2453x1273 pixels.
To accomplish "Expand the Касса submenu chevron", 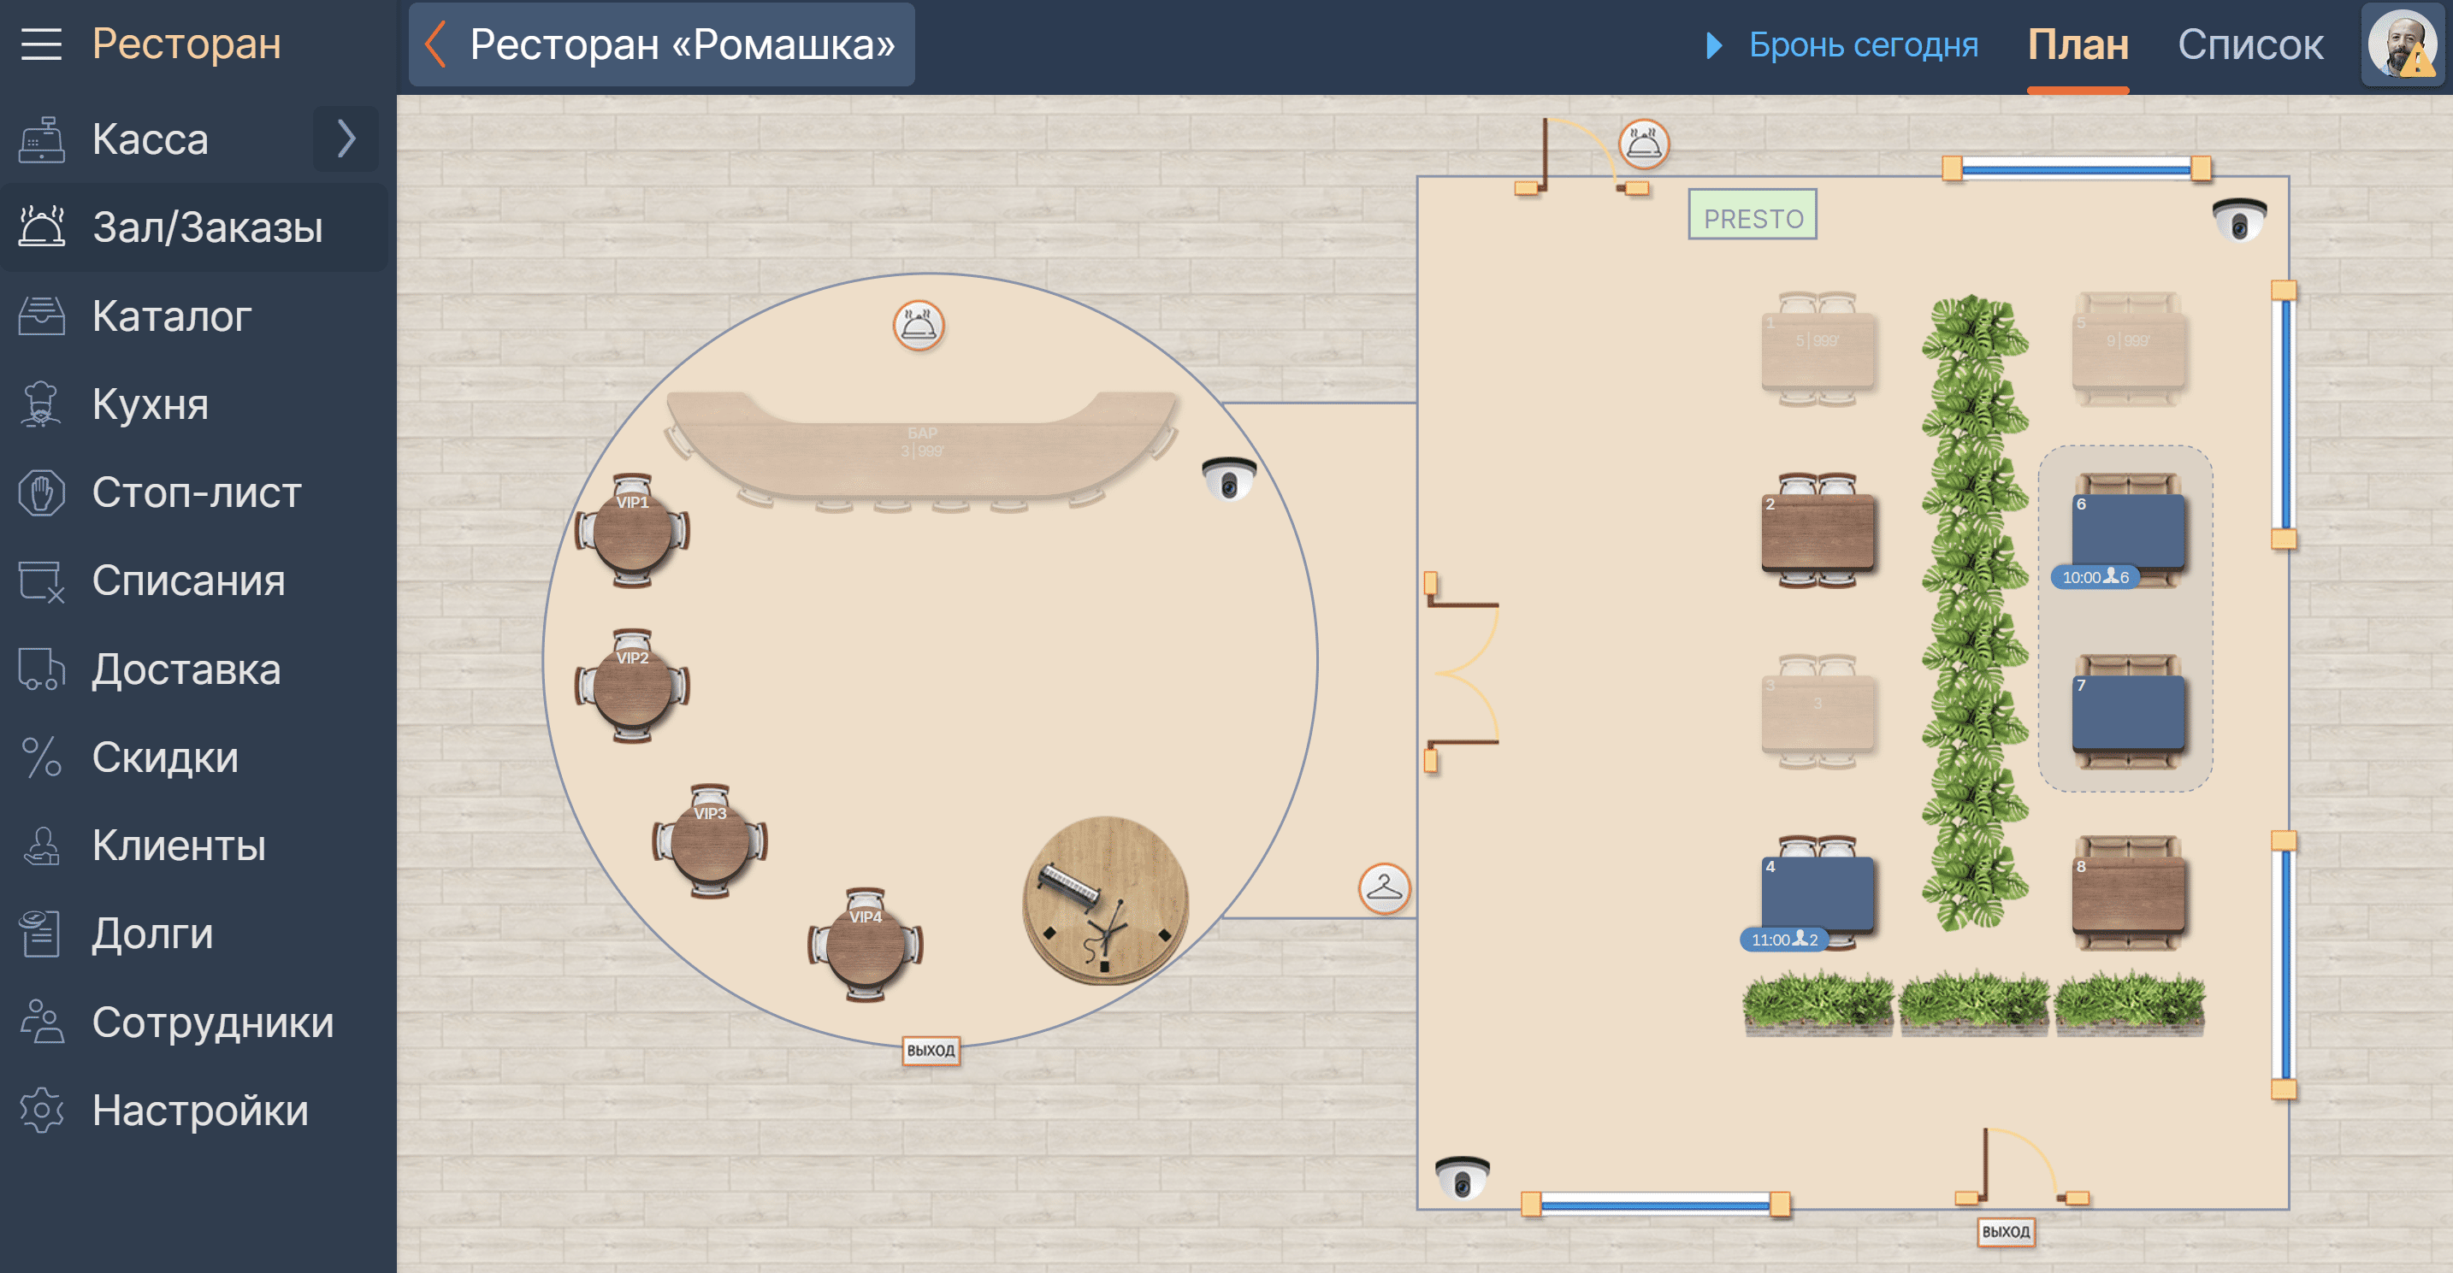I will click(346, 139).
